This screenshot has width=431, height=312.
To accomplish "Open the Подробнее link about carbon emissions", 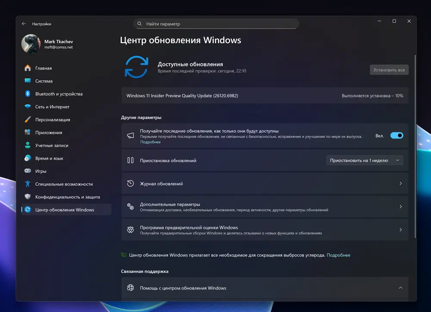I will [x=339, y=255].
